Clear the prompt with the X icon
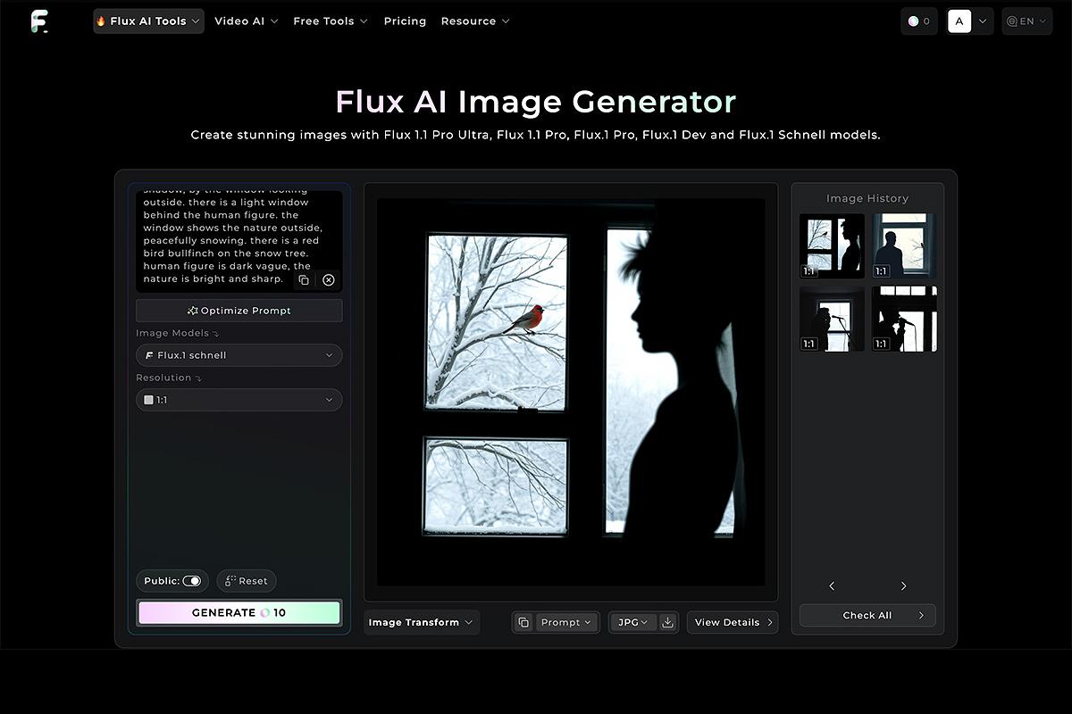1072x714 pixels. pos(329,280)
